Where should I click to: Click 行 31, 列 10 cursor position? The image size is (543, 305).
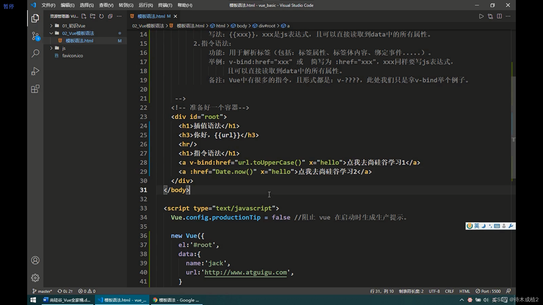click(x=382, y=291)
